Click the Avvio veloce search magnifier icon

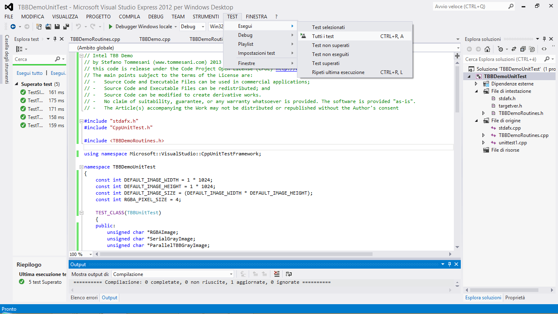tap(511, 7)
